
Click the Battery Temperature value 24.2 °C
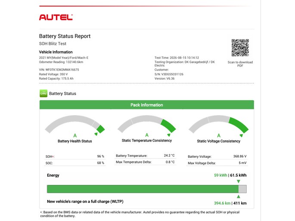click(169, 156)
